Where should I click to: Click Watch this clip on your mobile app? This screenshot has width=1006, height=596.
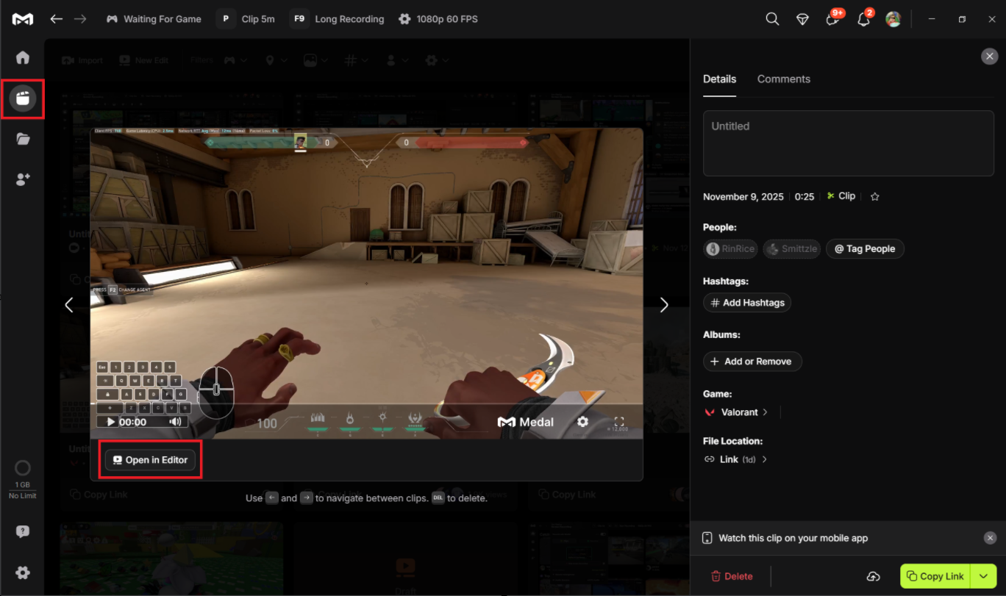pyautogui.click(x=793, y=538)
